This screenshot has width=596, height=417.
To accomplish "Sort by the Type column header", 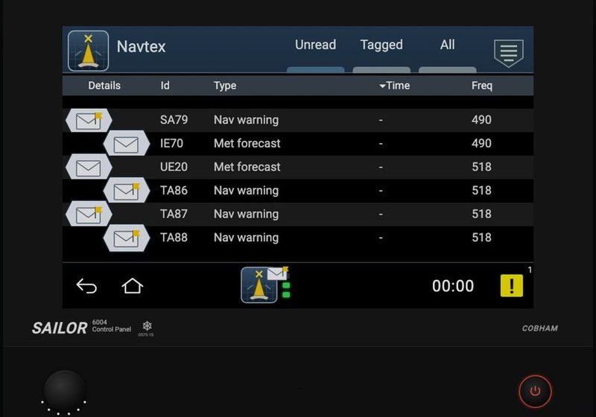I will tap(225, 86).
